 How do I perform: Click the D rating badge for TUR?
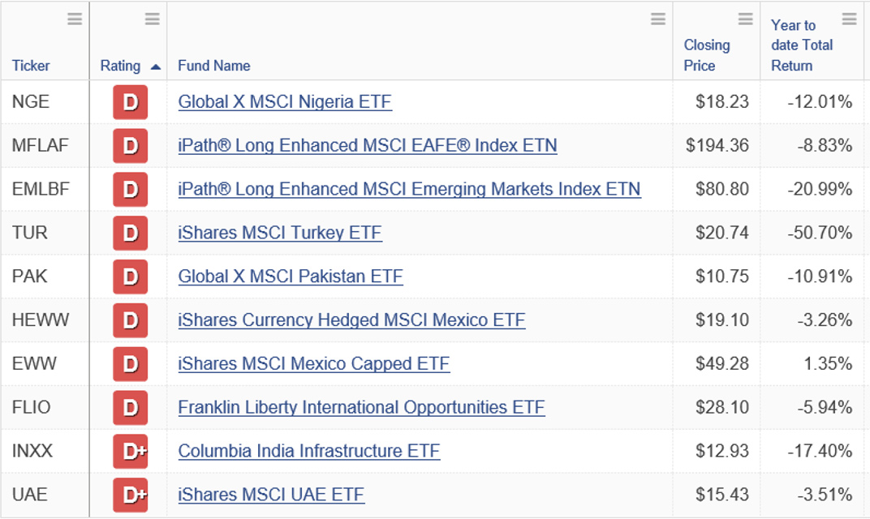tap(131, 233)
